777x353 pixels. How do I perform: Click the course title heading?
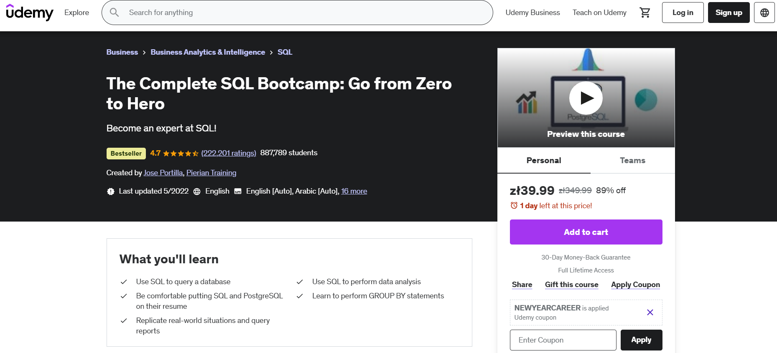pos(279,93)
